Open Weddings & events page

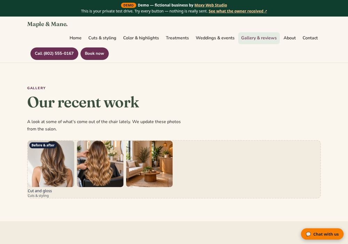point(215,38)
